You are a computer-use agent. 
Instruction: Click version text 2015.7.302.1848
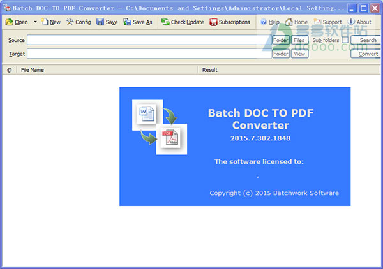point(260,138)
